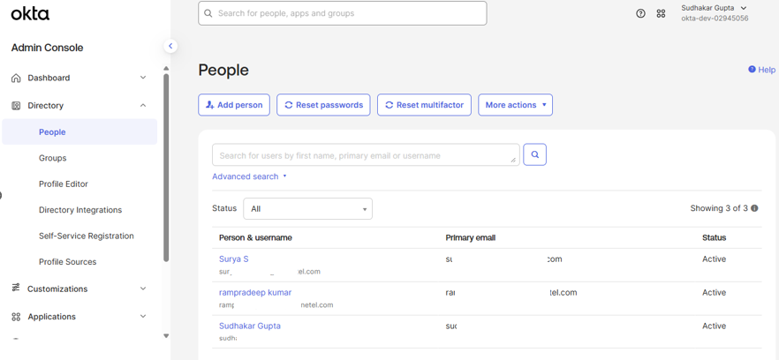Click the Person & username column header
The width and height of the screenshot is (779, 360).
click(255, 238)
